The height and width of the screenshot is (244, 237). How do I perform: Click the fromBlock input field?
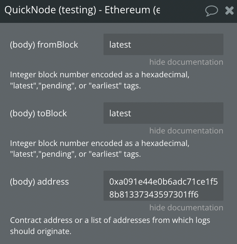click(x=163, y=44)
